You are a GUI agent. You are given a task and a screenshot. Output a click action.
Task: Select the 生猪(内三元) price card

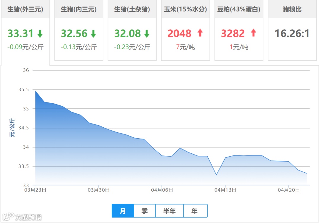pos(79,30)
